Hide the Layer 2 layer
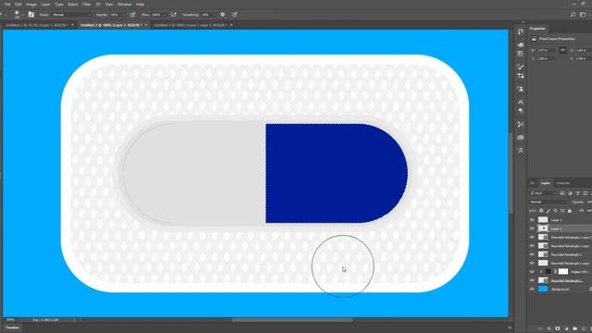 tap(532, 220)
